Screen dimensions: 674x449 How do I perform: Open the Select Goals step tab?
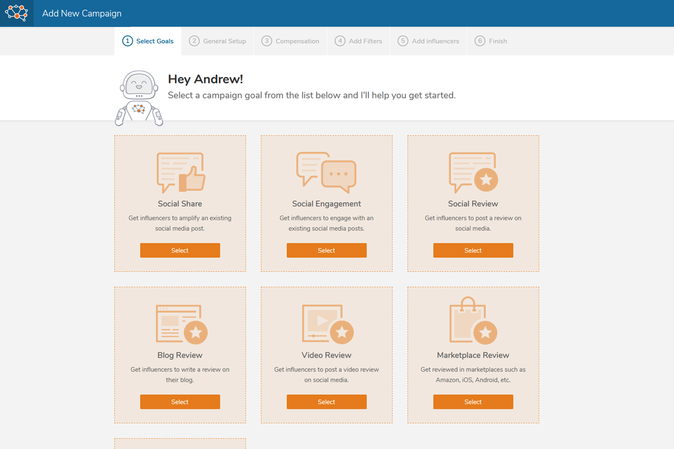click(x=148, y=41)
